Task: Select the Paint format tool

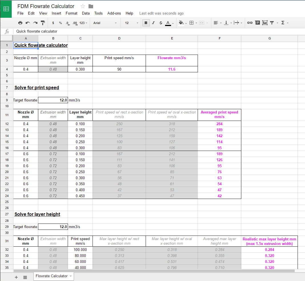Action: [43, 23]
